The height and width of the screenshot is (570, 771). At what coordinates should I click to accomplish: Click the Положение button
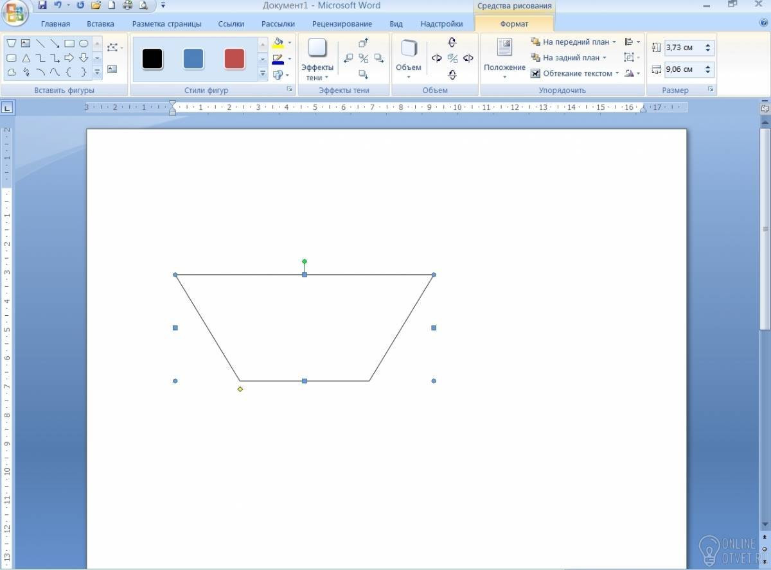pyautogui.click(x=504, y=58)
